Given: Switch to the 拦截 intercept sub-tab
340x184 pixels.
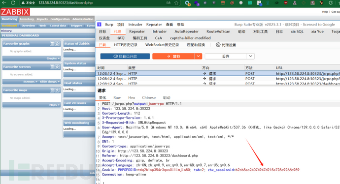Looking at the screenshot, I should pyautogui.click(x=102, y=45).
